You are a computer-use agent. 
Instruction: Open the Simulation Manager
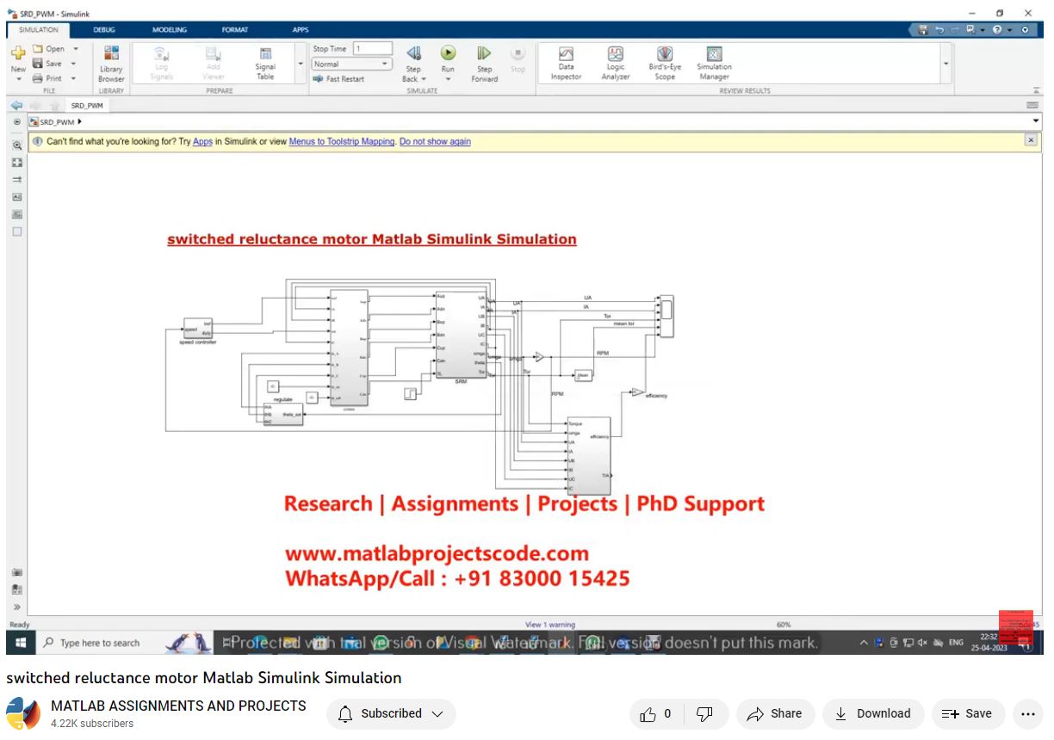point(714,63)
